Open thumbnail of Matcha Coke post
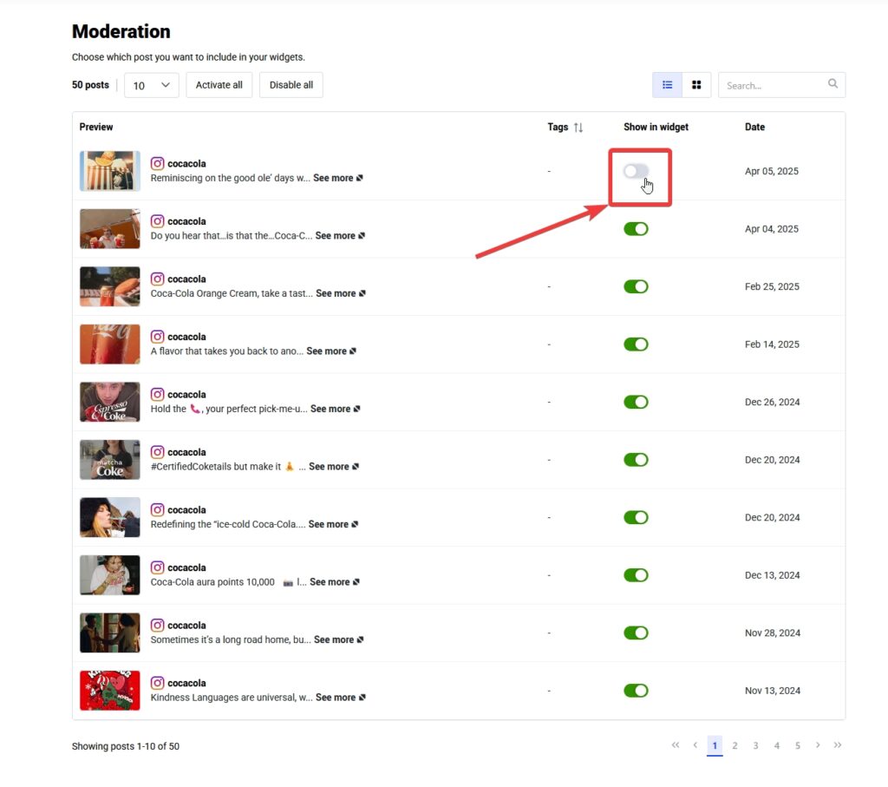This screenshot has width=888, height=787. pos(110,460)
